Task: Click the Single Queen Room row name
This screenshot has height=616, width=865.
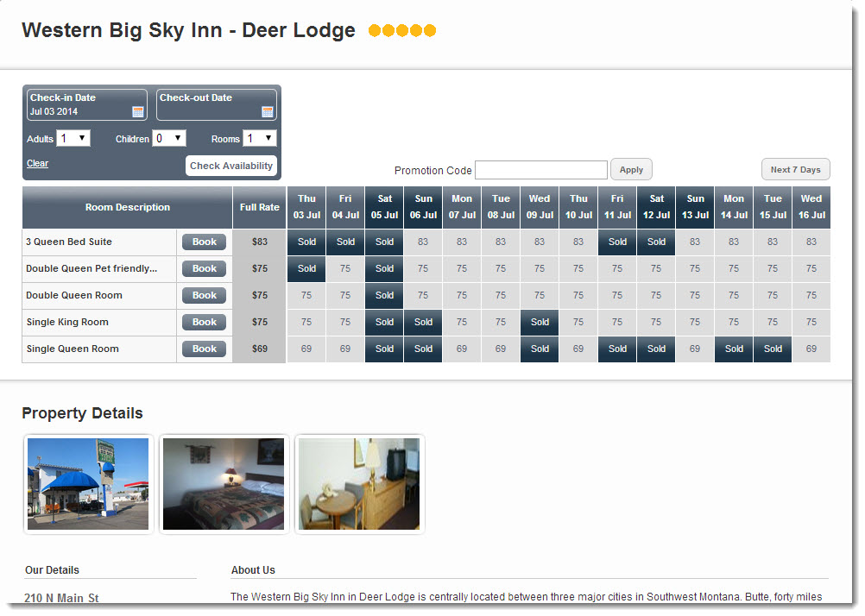Action: click(73, 349)
